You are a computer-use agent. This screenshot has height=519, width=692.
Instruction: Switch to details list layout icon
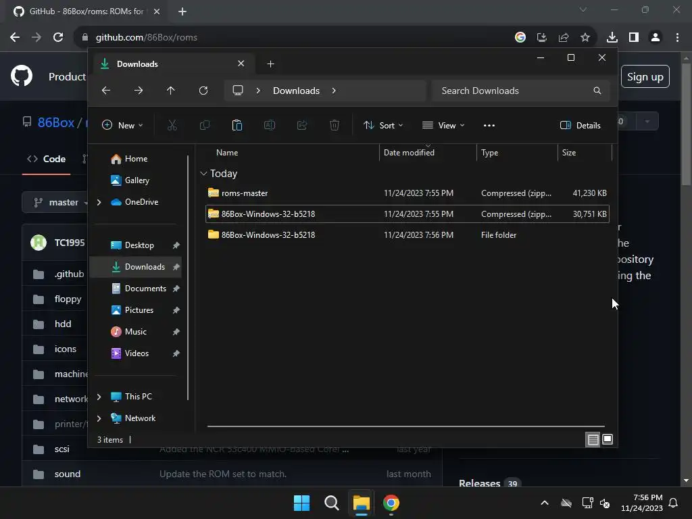coord(593,439)
